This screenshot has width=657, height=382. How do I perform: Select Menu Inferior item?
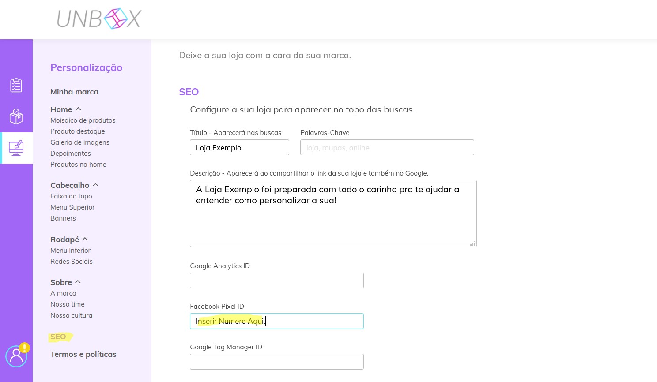(x=70, y=251)
